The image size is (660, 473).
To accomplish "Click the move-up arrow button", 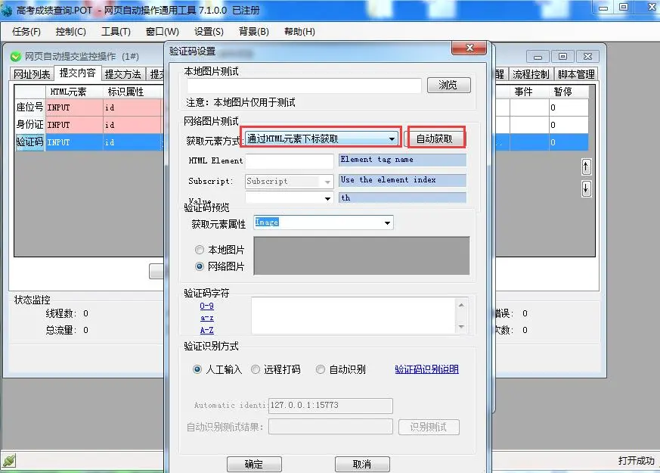I will (586, 167).
